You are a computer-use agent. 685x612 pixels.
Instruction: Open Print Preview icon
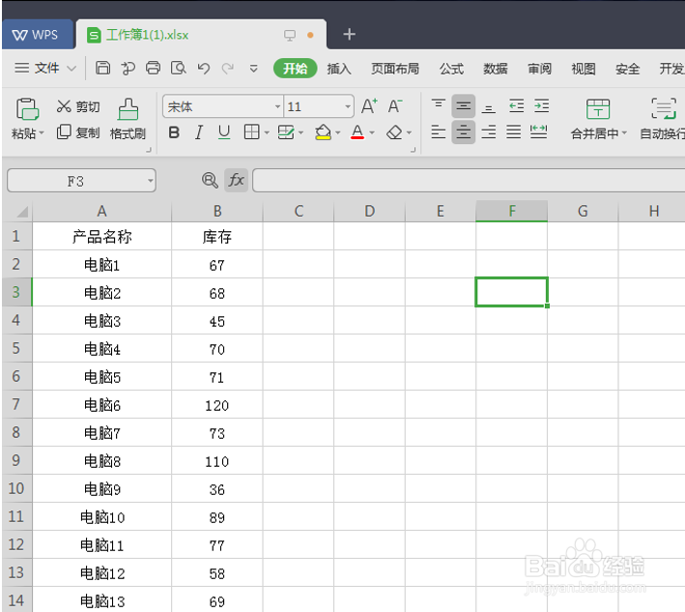pos(178,68)
